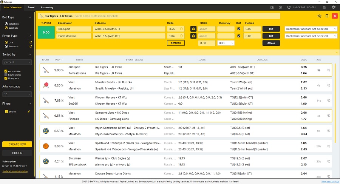Click the baseball icon for Samsung Lions row
Screen dimensions: 340x184
click(46, 116)
